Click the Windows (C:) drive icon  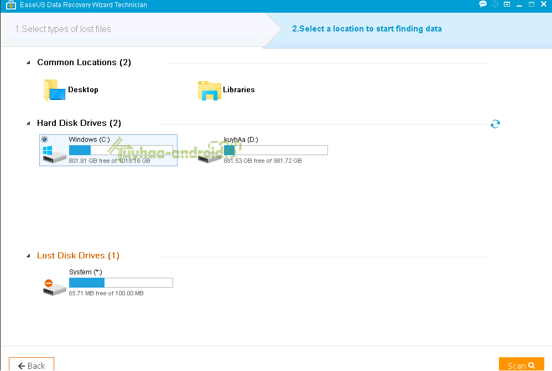[x=54, y=155]
